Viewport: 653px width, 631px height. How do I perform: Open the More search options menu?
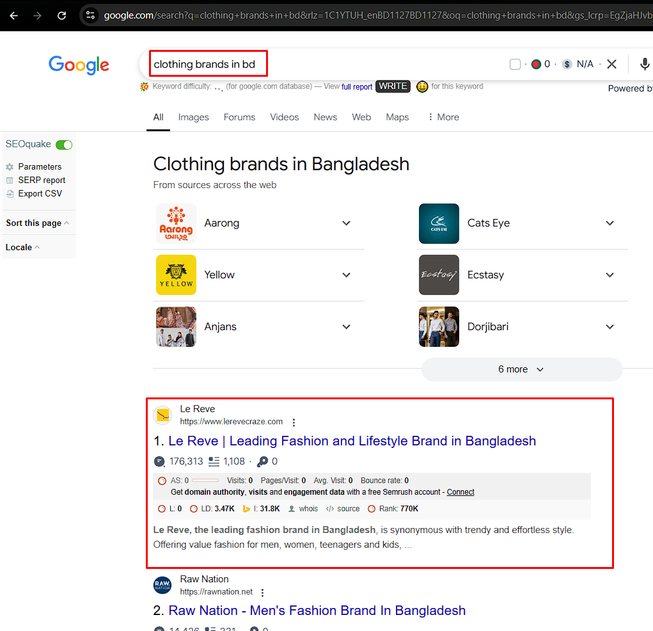443,117
